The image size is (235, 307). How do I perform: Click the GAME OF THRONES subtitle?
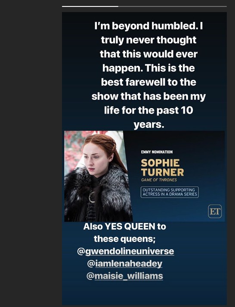pyautogui.click(x=159, y=180)
